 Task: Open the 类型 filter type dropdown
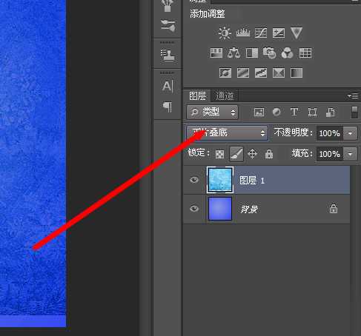pos(212,112)
